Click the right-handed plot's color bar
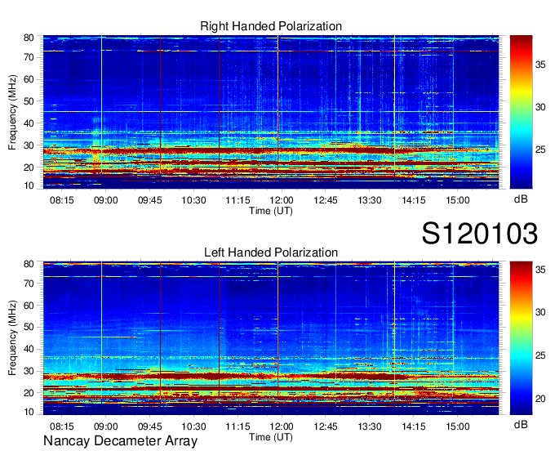555x451 pixels. [521, 112]
